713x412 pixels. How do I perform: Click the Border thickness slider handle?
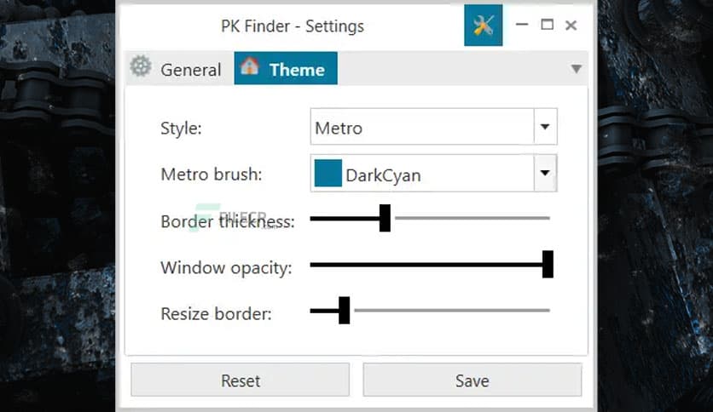tap(385, 218)
